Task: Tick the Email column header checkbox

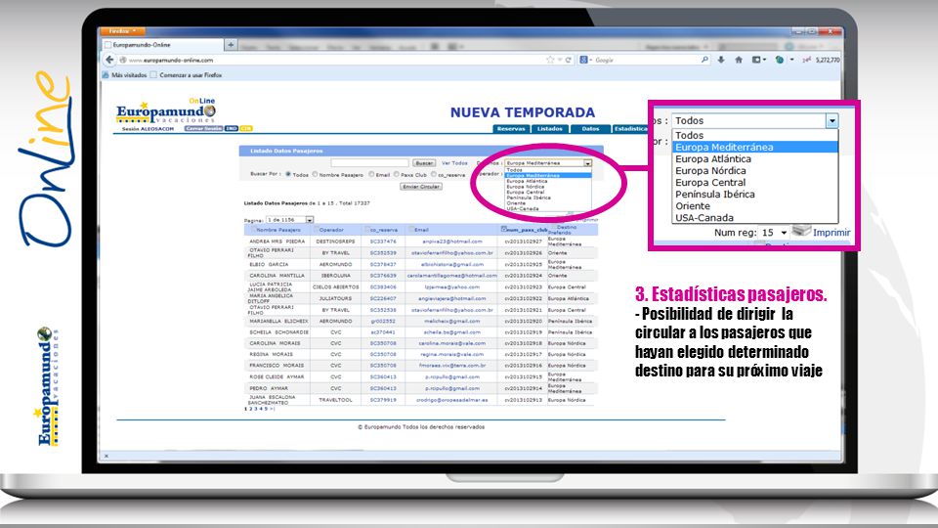Action: pyautogui.click(x=411, y=229)
